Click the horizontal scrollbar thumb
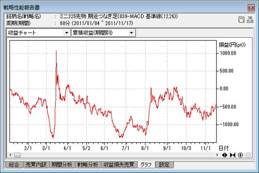This screenshot has height=173, width=259. coord(17,155)
